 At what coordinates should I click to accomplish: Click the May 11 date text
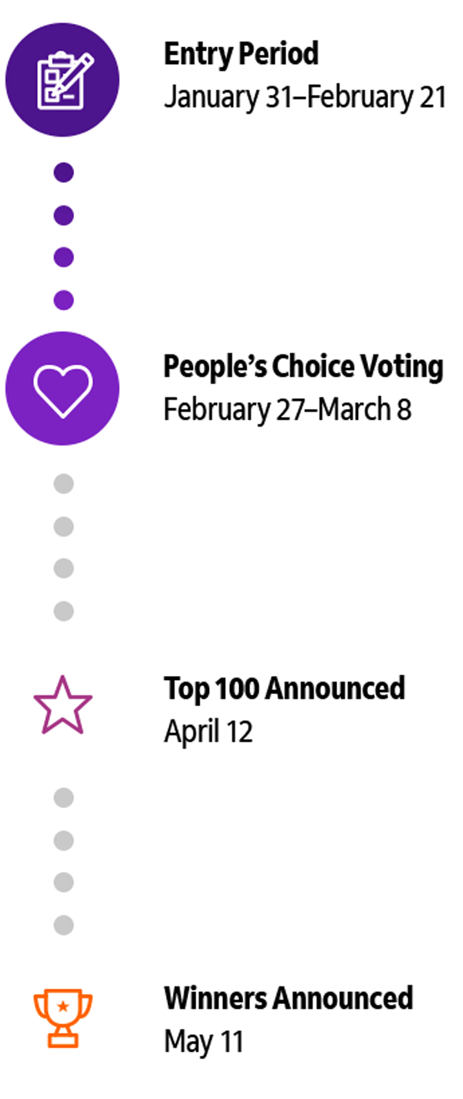[x=203, y=1042]
